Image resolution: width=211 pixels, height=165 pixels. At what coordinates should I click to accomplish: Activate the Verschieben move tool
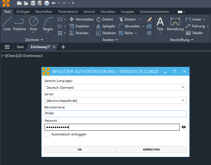click(x=82, y=19)
